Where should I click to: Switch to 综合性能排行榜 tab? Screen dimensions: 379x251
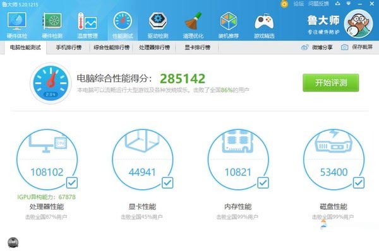(x=111, y=47)
